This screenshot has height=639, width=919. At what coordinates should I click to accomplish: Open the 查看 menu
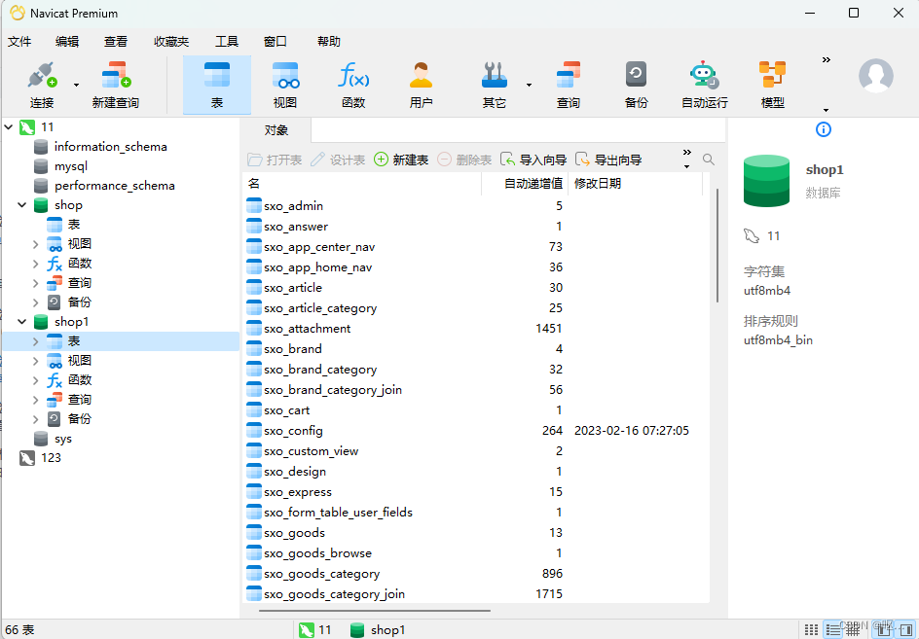[x=116, y=42]
